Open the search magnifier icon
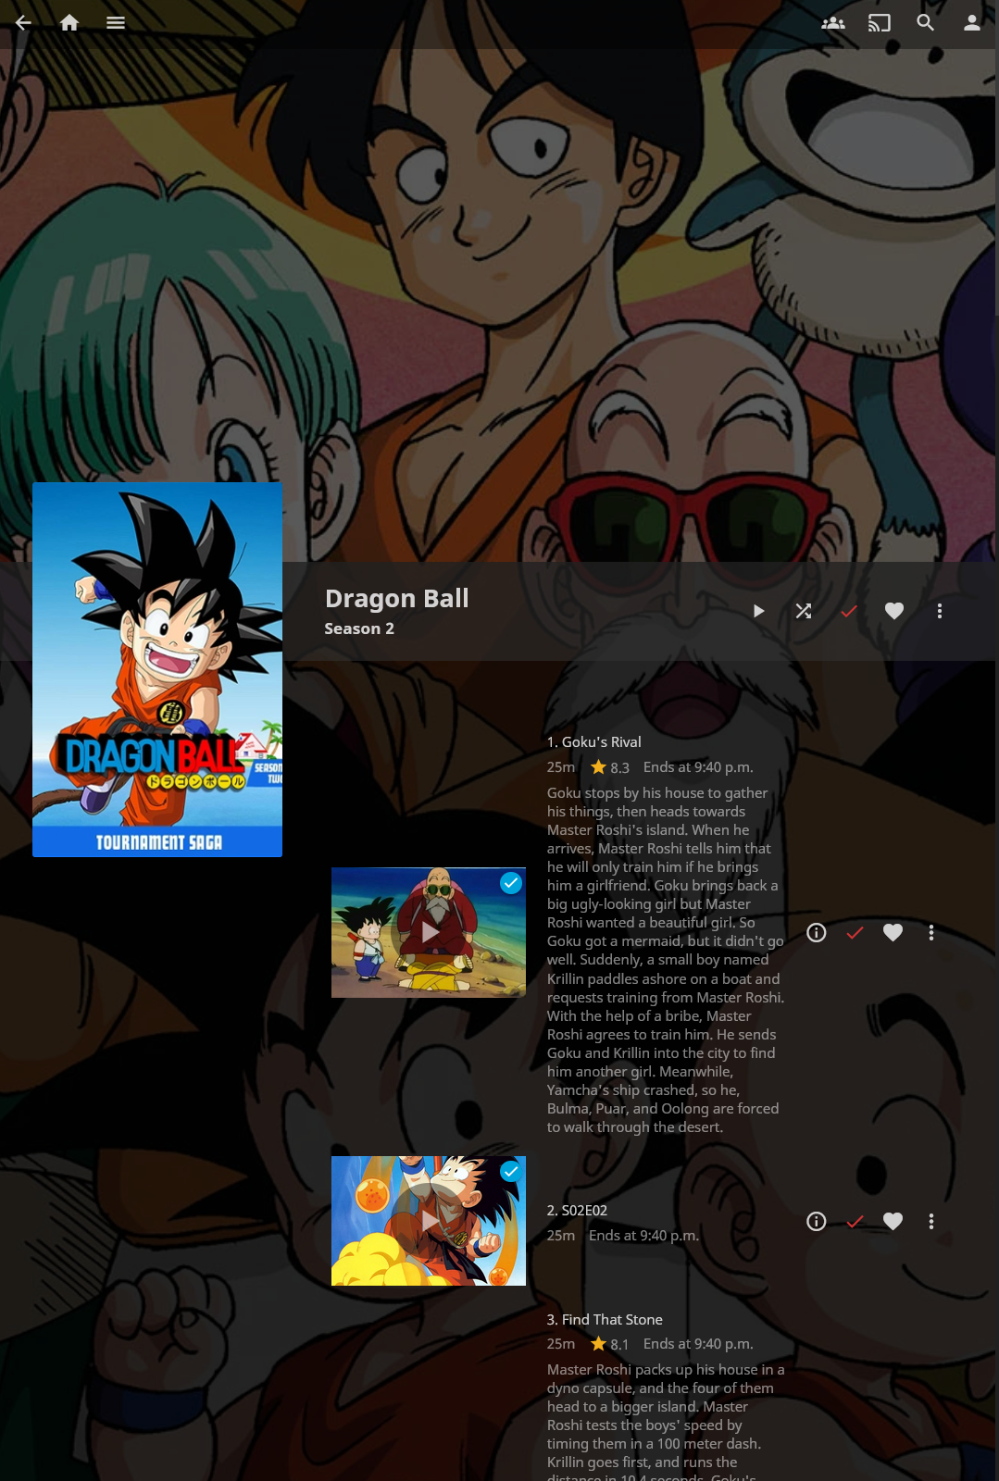 pos(926,23)
